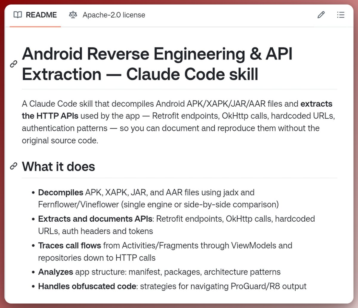358x308 pixels.
Task: Click the 'Traces call flows' bullet text
Action: 70,246
